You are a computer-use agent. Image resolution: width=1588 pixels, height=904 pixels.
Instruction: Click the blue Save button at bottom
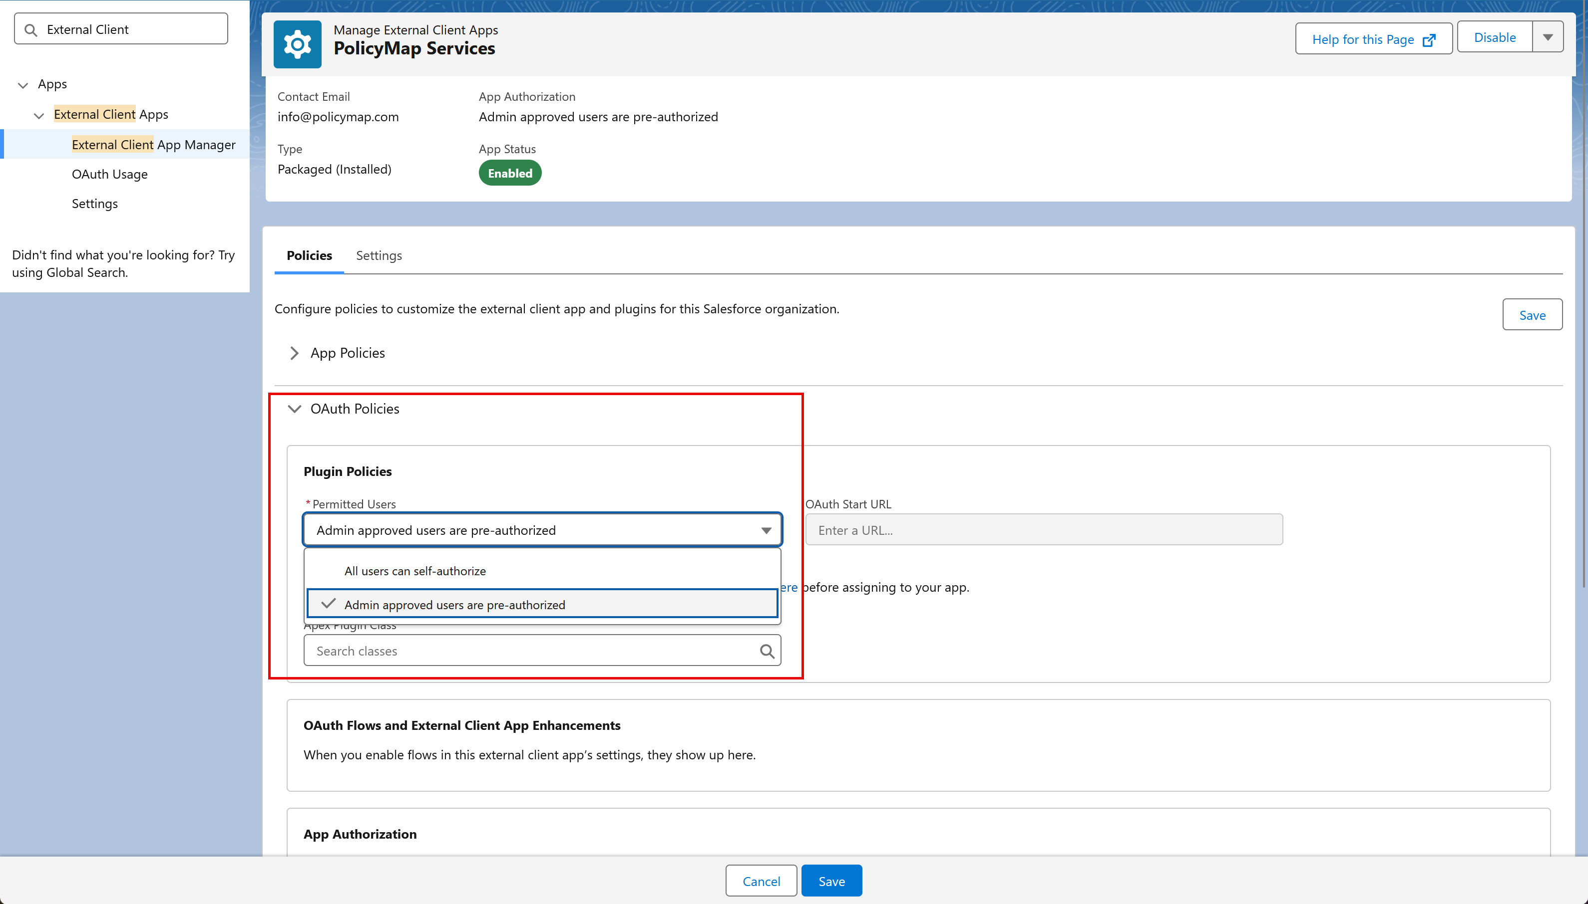pyautogui.click(x=830, y=881)
